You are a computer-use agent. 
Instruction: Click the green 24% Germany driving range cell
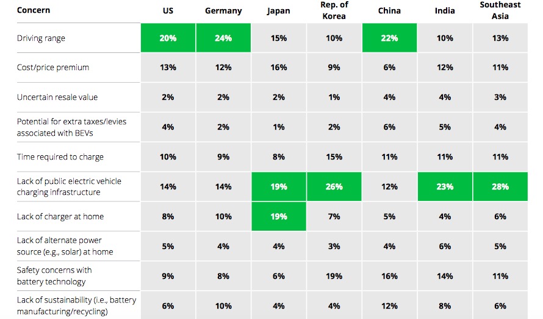[x=223, y=38]
